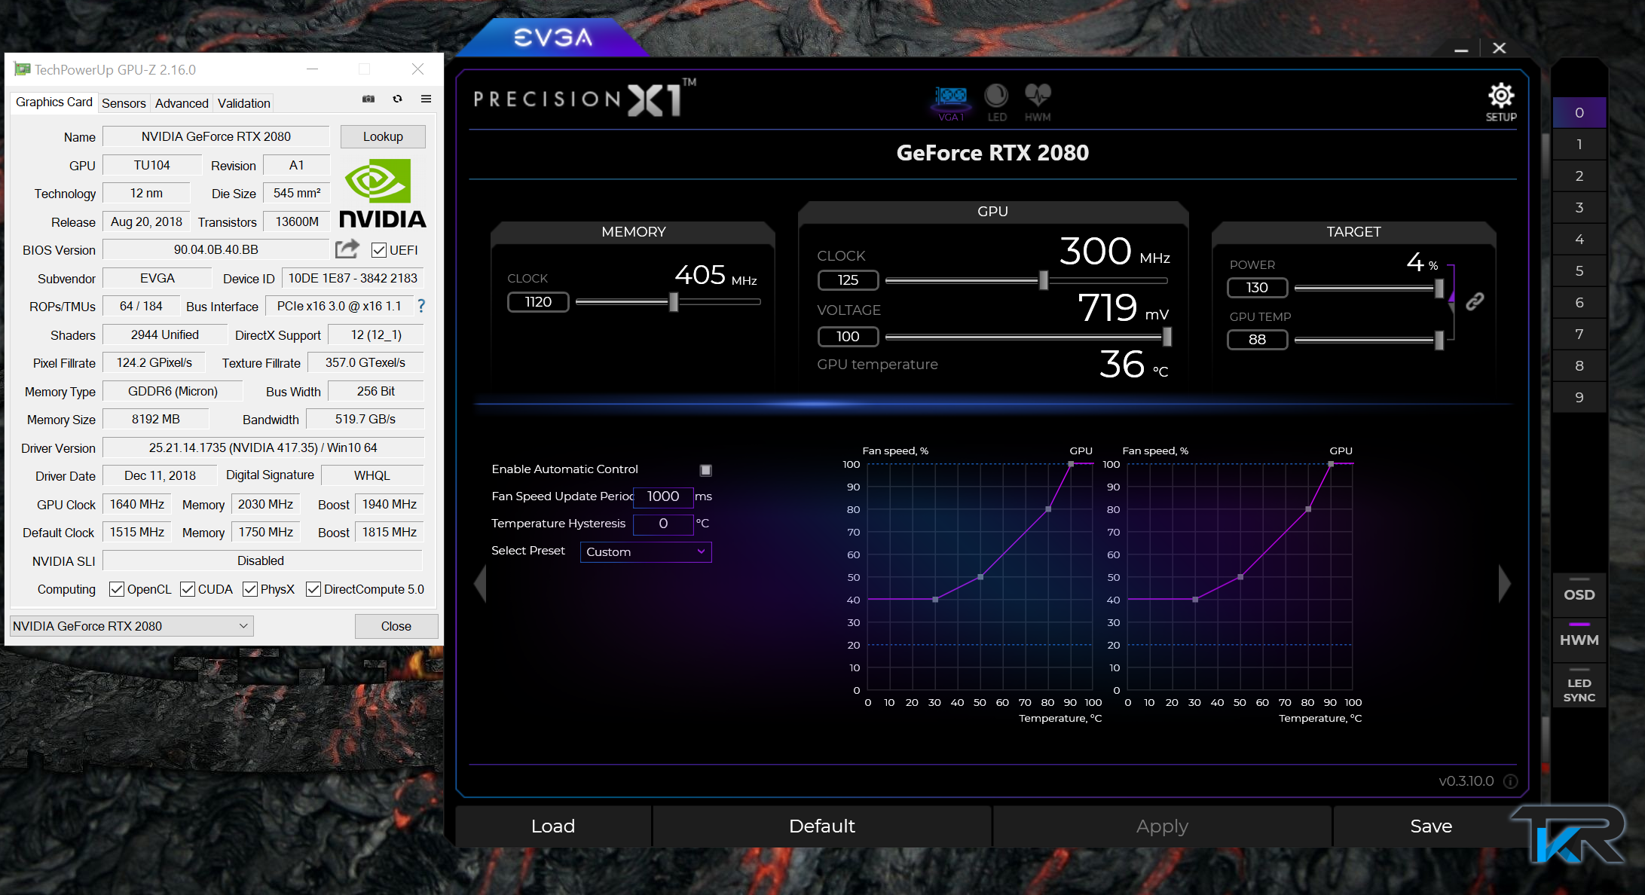Image resolution: width=1645 pixels, height=895 pixels.
Task: Switch to the Advanced tab
Action: point(182,103)
